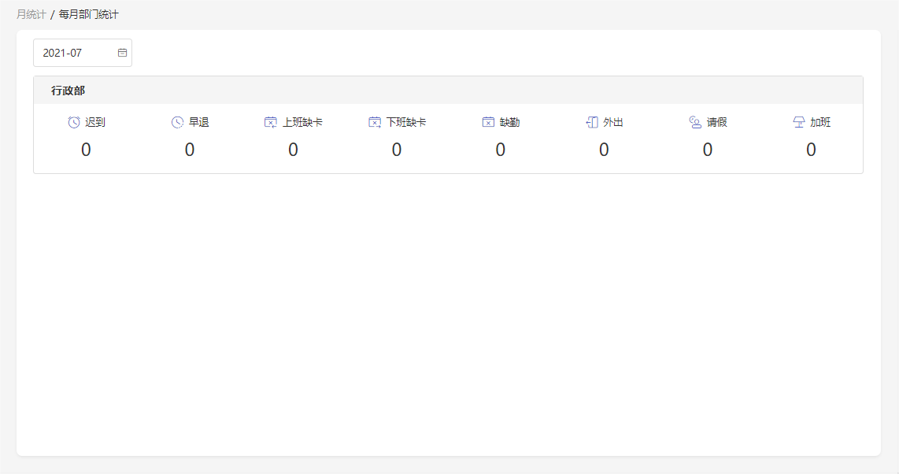Click the 0 count under 上班缺卡

(x=293, y=150)
